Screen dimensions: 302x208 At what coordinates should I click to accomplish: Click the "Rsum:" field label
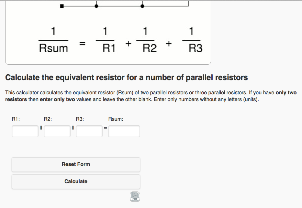tap(116, 119)
